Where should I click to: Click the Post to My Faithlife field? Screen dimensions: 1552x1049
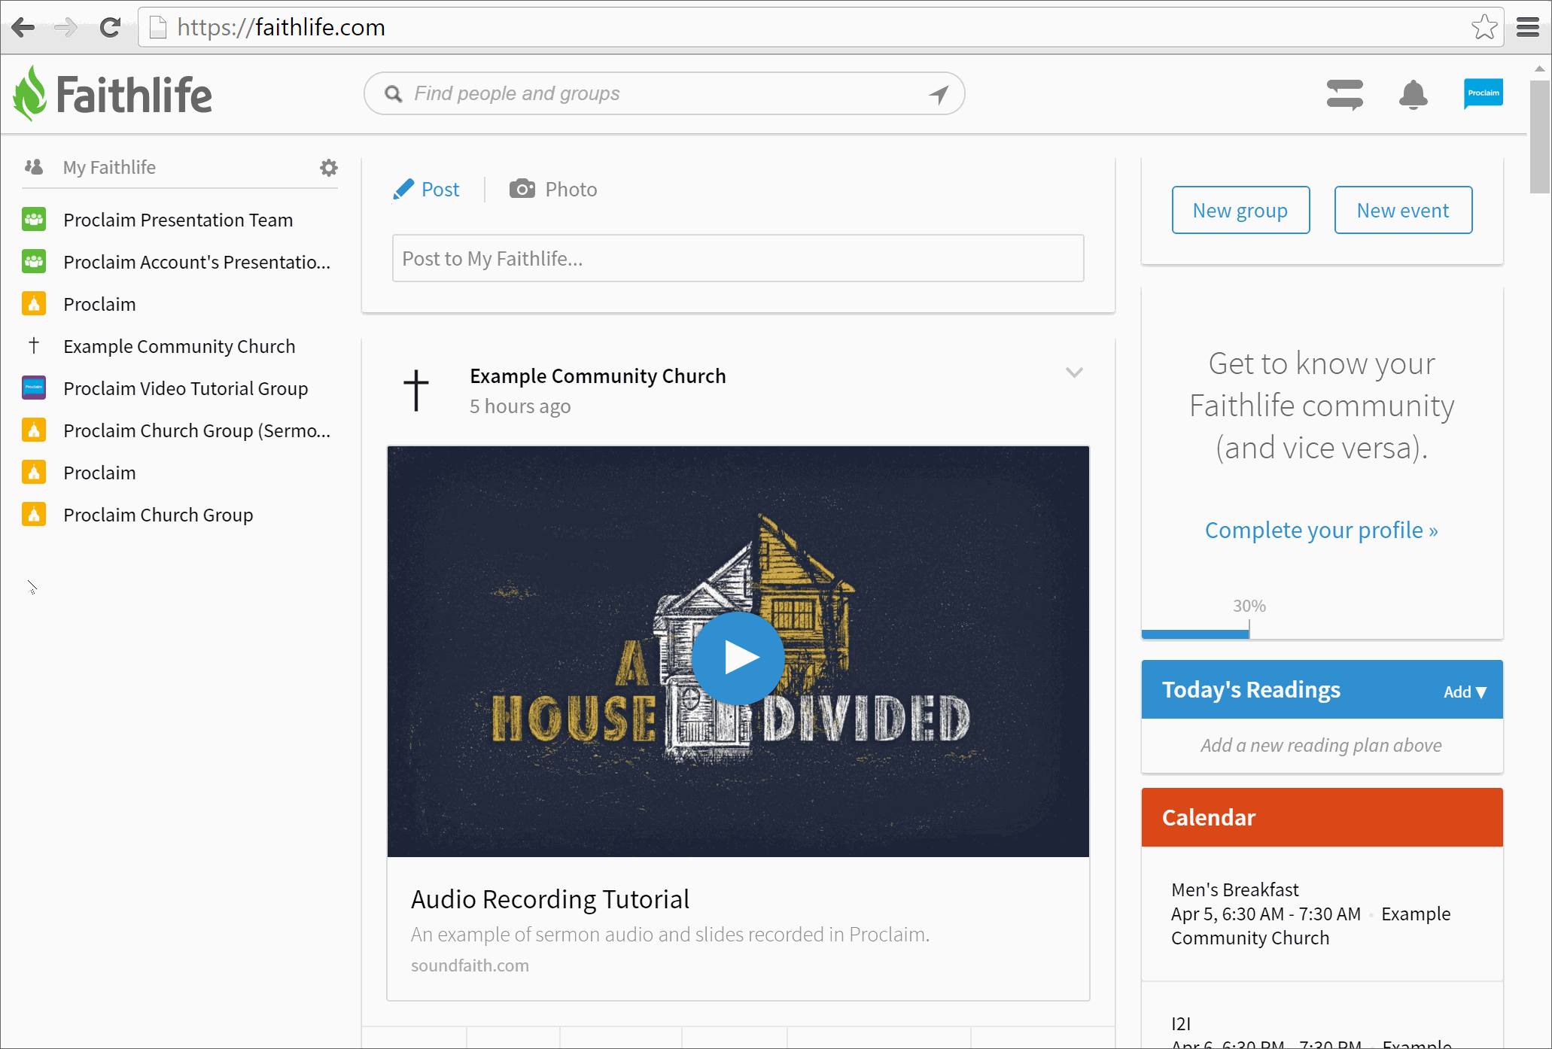pos(738,258)
